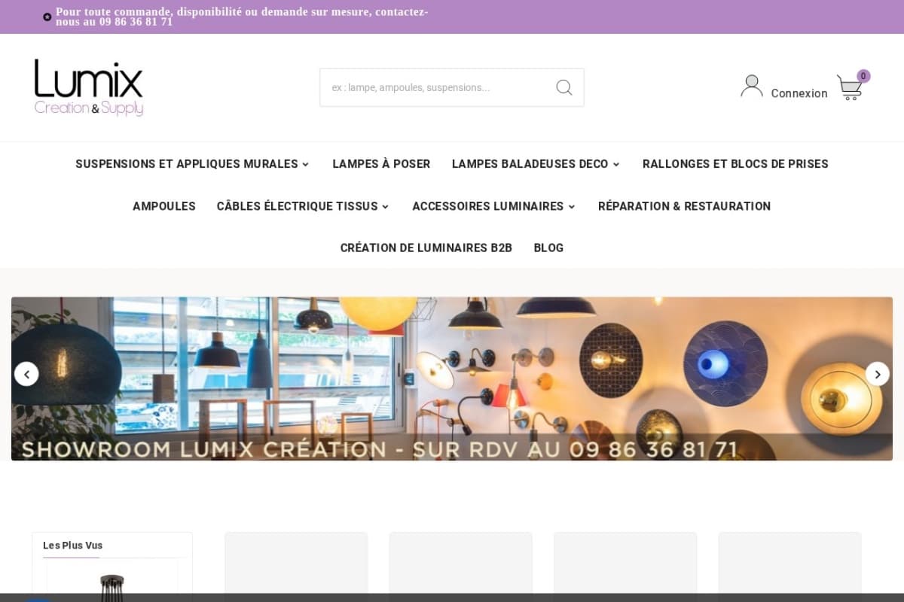This screenshot has width=904, height=602.
Task: Open the Blog page
Action: tap(548, 248)
